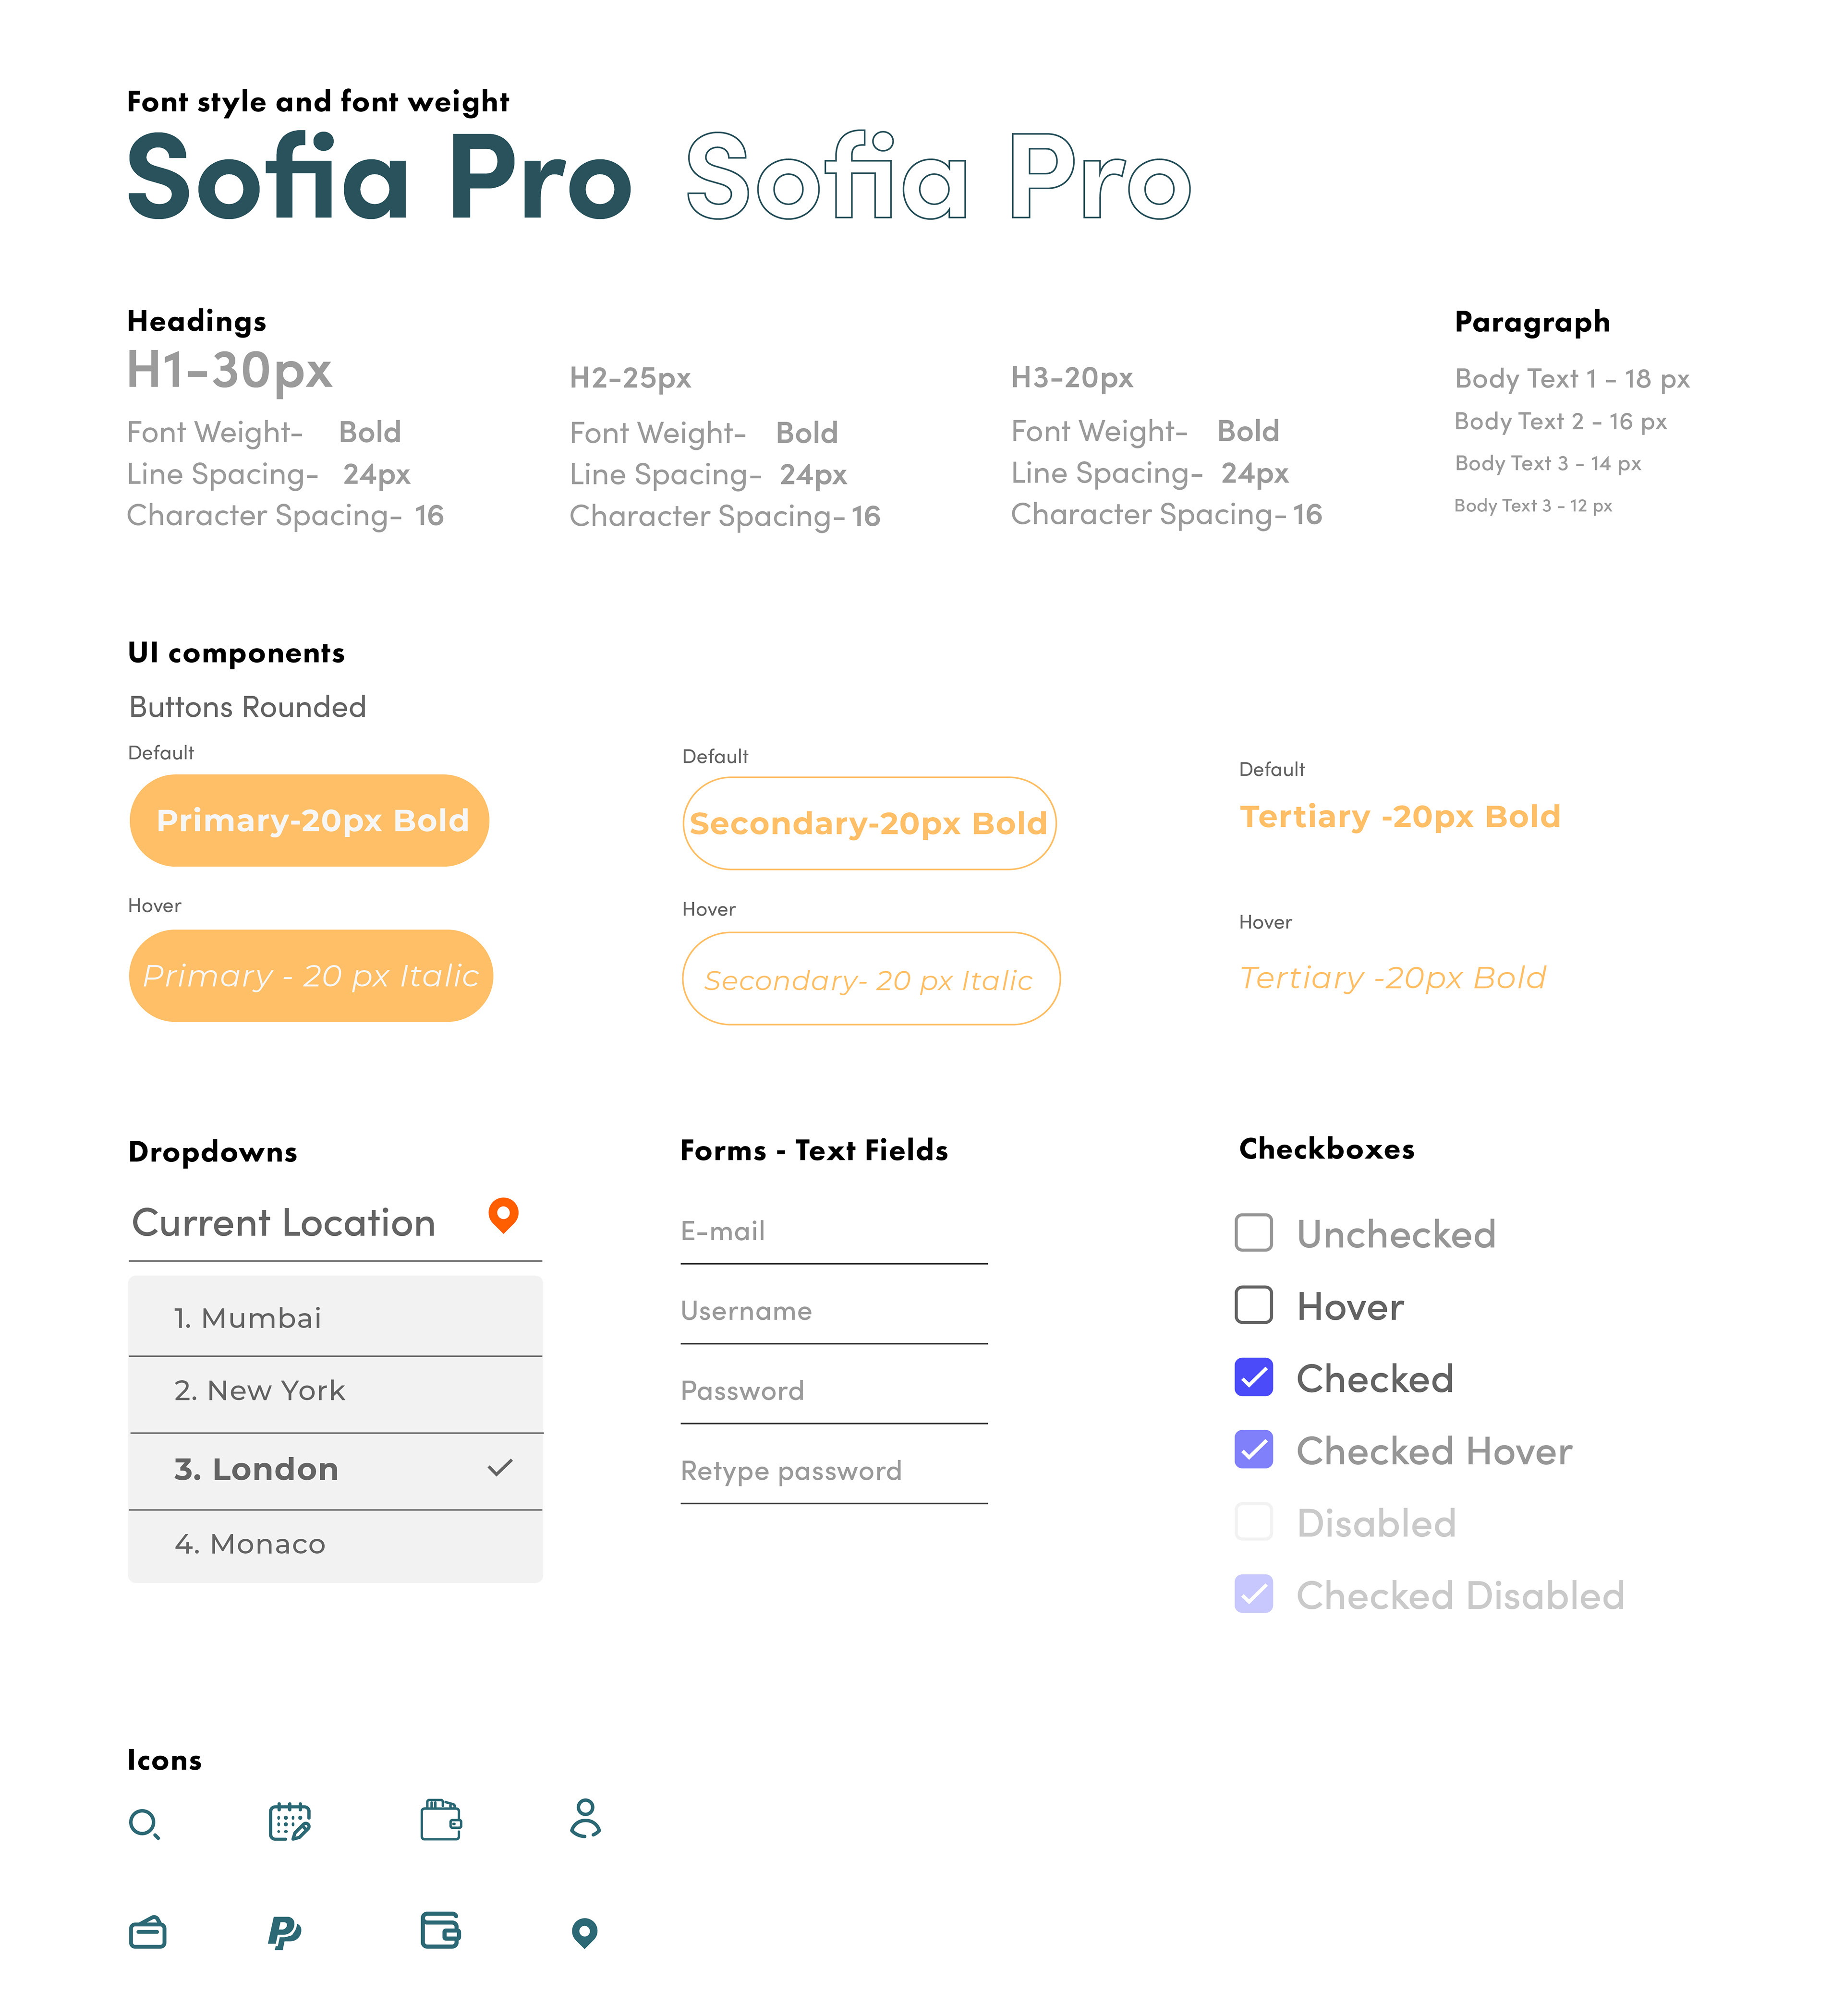
Task: Open the user profile icon
Action: pos(585,1819)
